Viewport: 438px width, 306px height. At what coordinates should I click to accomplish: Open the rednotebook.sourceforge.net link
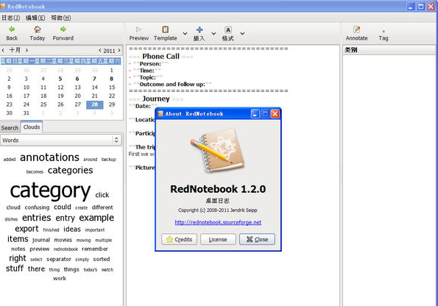pyautogui.click(x=218, y=222)
